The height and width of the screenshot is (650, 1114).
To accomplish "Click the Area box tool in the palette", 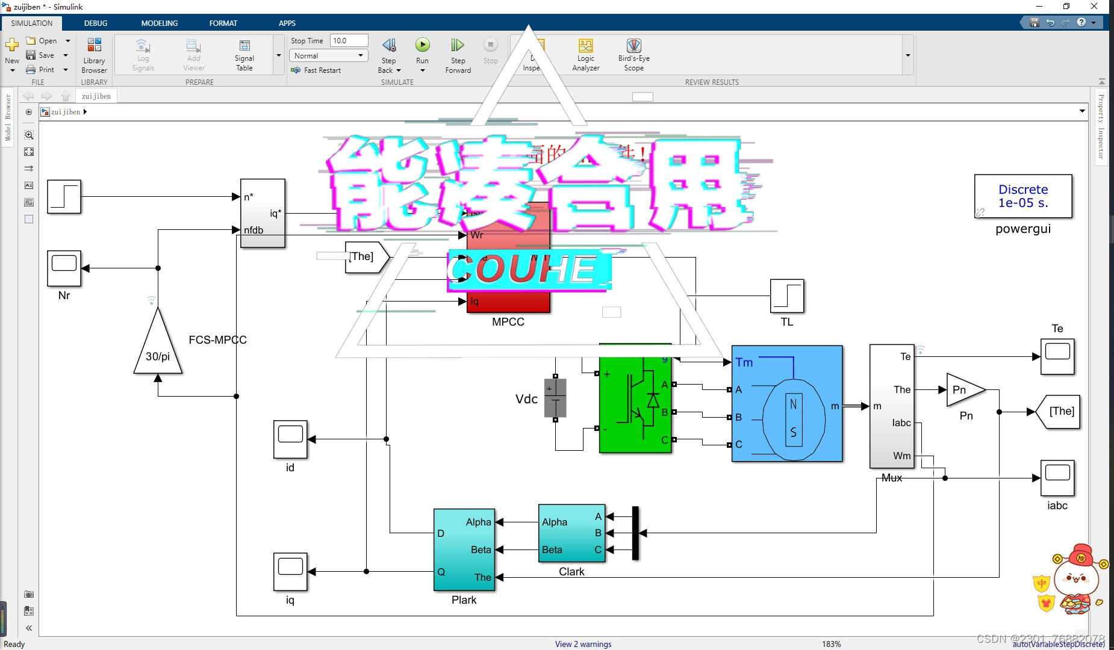I will (29, 219).
